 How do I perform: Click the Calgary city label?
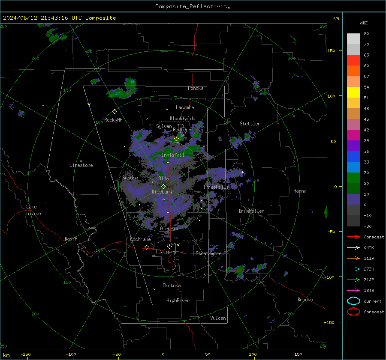point(167,252)
